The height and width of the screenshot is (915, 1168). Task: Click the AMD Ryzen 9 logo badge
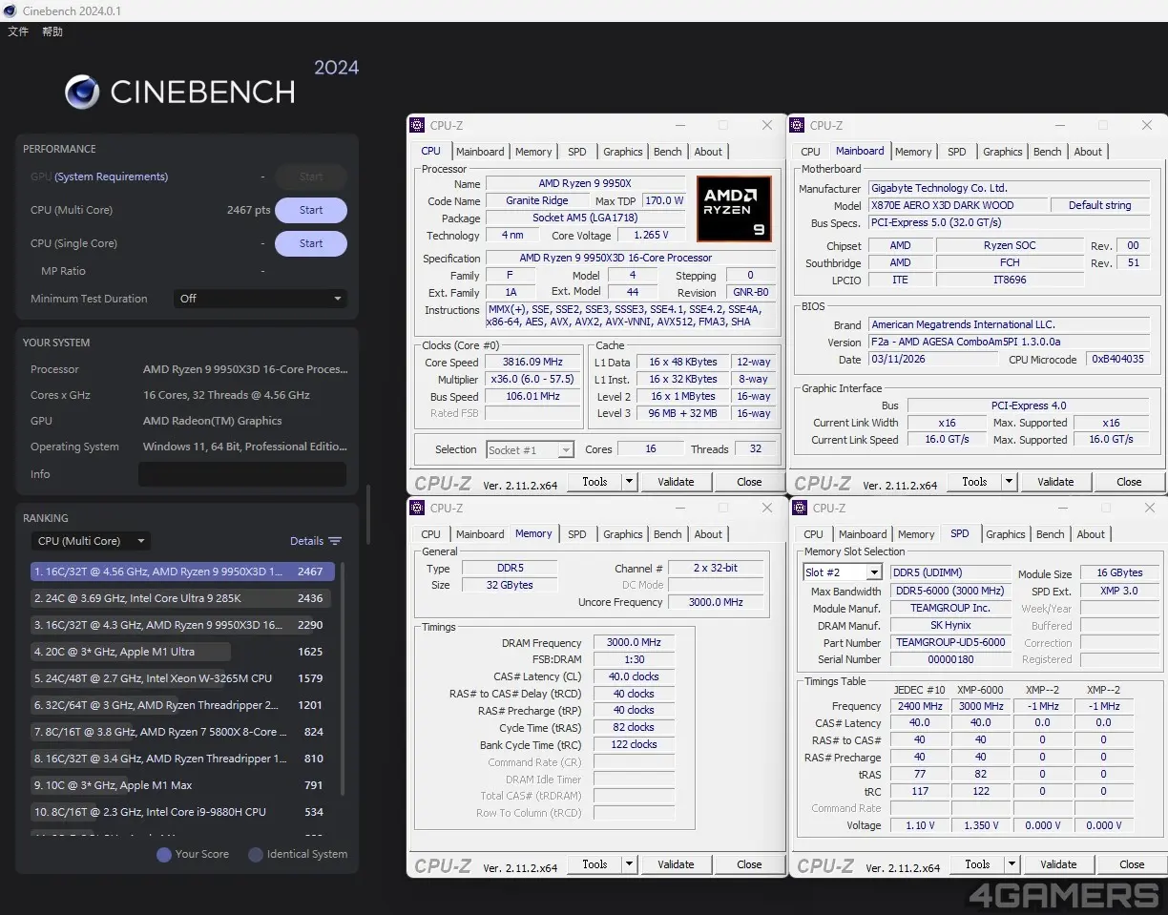click(x=733, y=207)
